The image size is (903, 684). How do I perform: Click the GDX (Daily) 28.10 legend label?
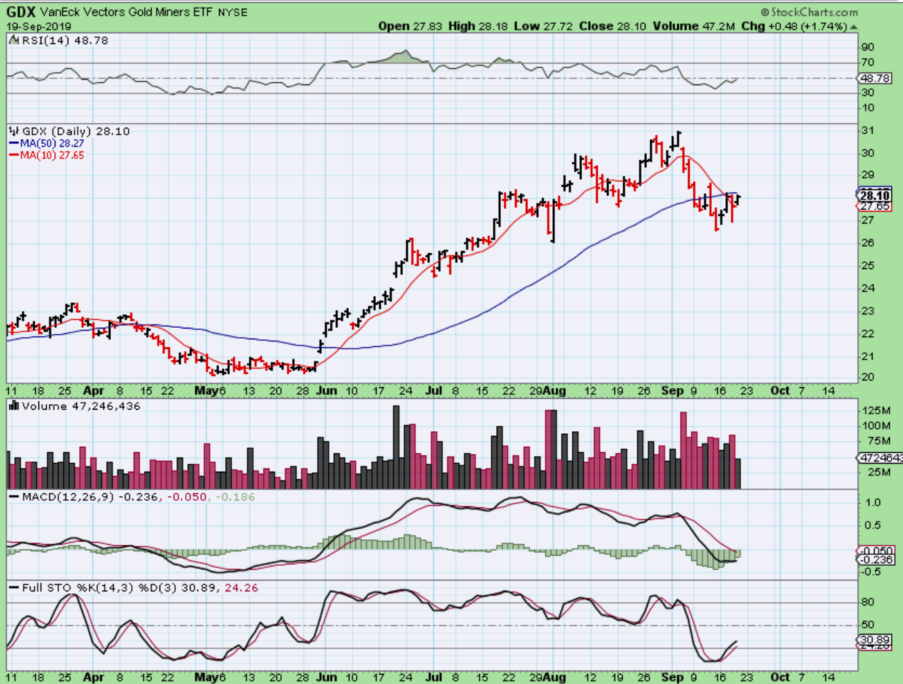pyautogui.click(x=76, y=131)
